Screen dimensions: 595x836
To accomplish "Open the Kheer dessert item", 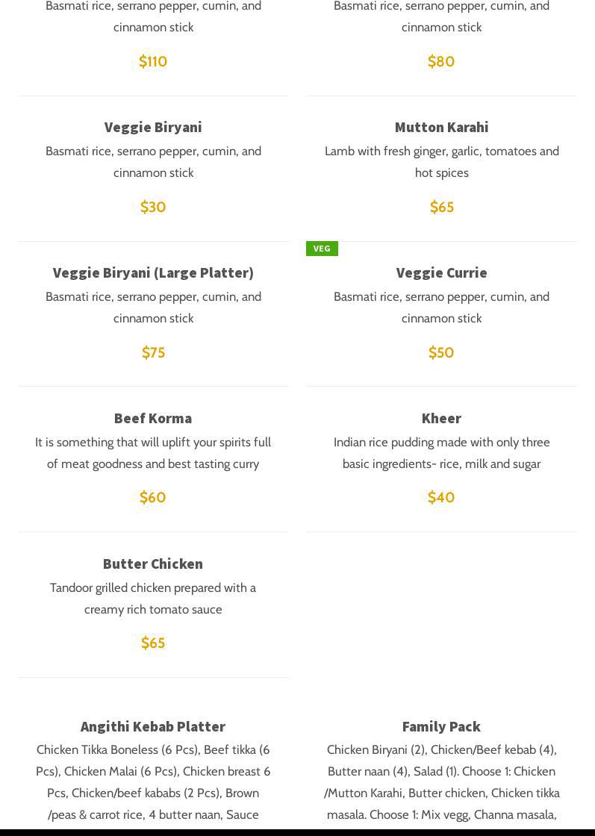I will (441, 418).
